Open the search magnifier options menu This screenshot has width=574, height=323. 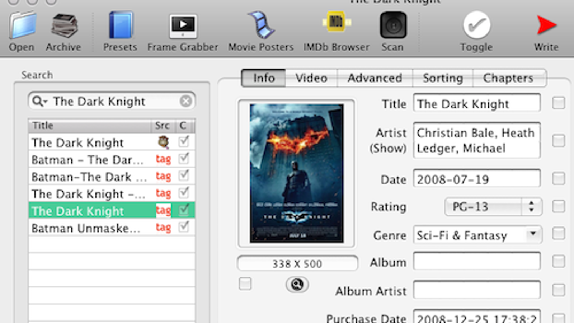(x=39, y=101)
